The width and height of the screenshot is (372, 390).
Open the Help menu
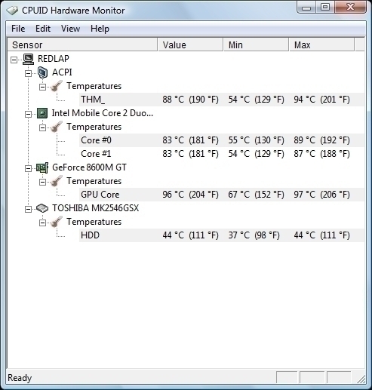(100, 29)
